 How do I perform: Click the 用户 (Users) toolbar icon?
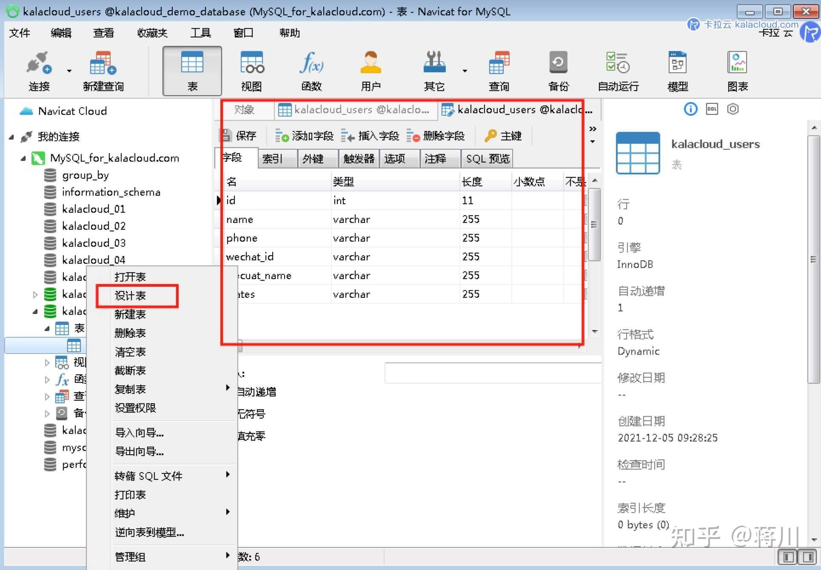[x=370, y=70]
